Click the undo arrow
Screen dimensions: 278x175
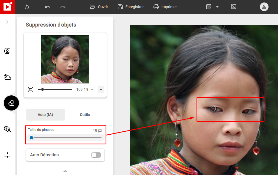coord(47,7)
